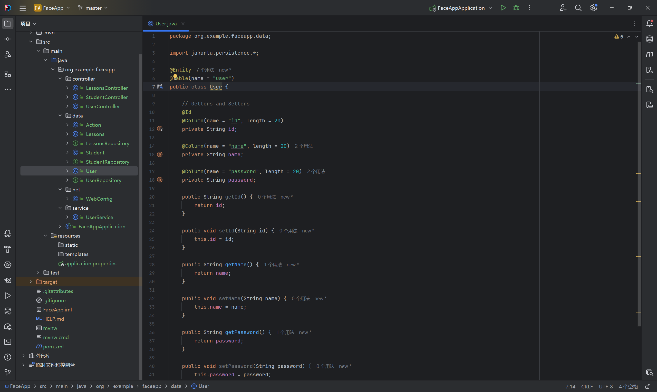Collapse the controller package node
The height and width of the screenshot is (392, 657).
pyautogui.click(x=60, y=79)
